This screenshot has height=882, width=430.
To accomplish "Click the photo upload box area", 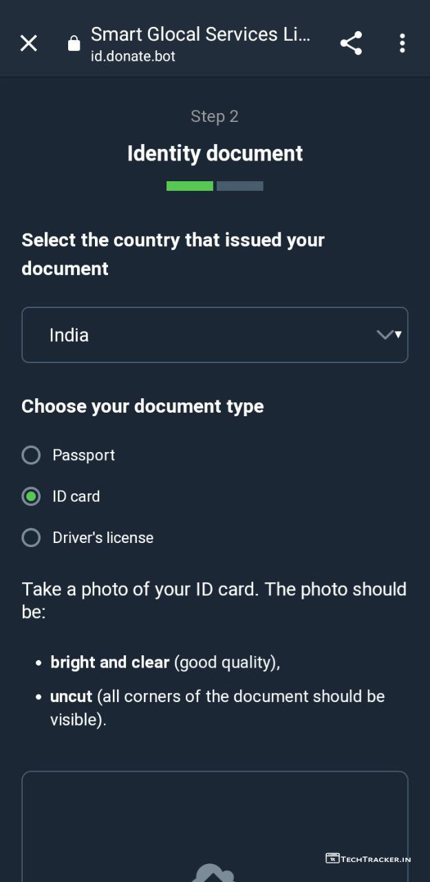I will click(215, 820).
